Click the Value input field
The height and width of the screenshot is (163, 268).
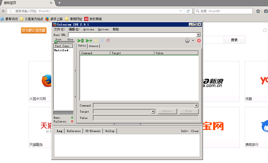point(146,118)
